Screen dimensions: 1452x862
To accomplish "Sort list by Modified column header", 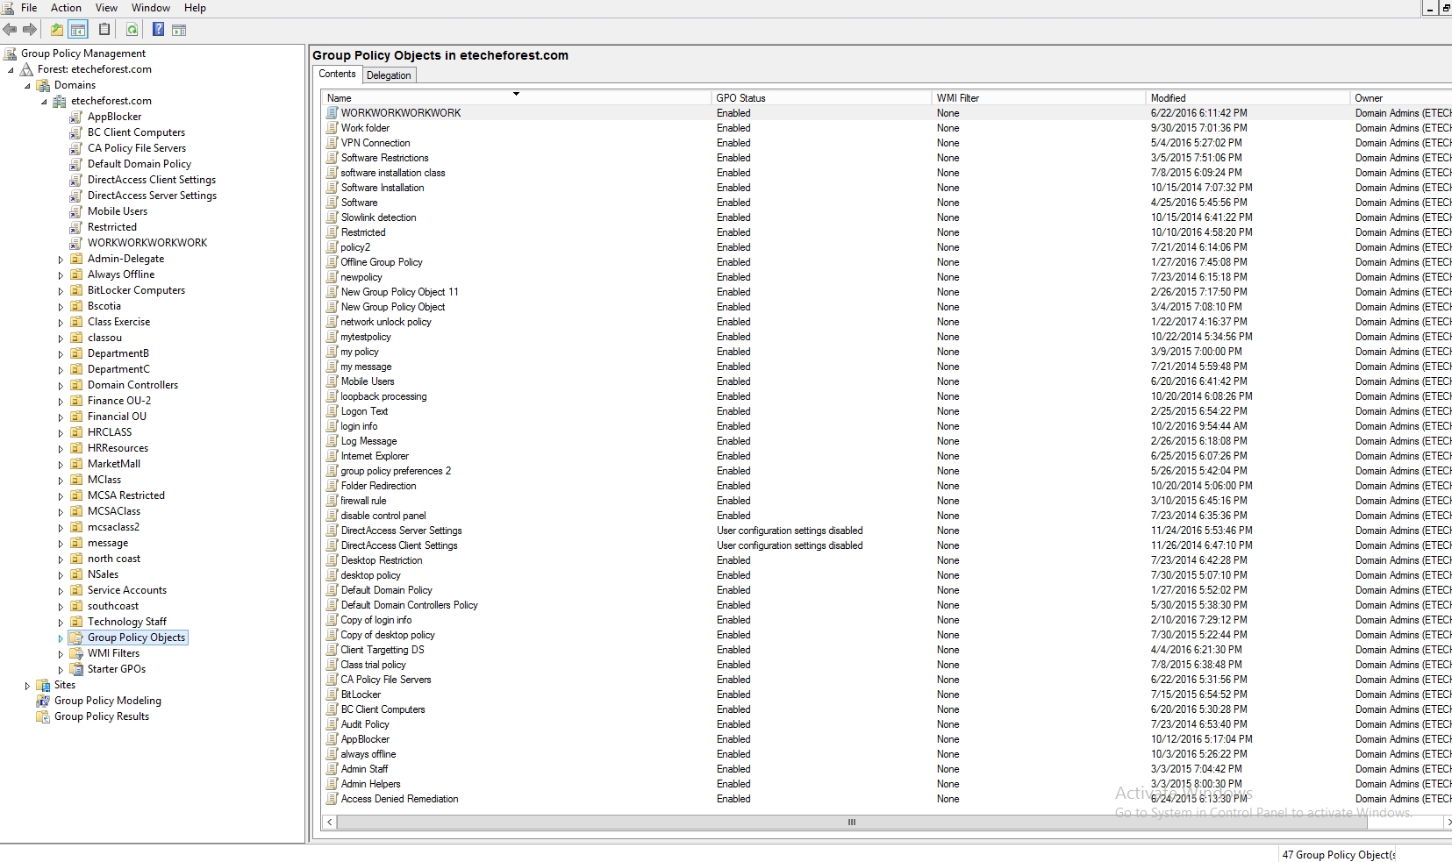I will point(1168,98).
